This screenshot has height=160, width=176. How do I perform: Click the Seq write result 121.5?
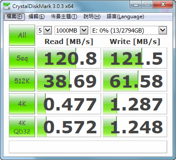coord(135,58)
